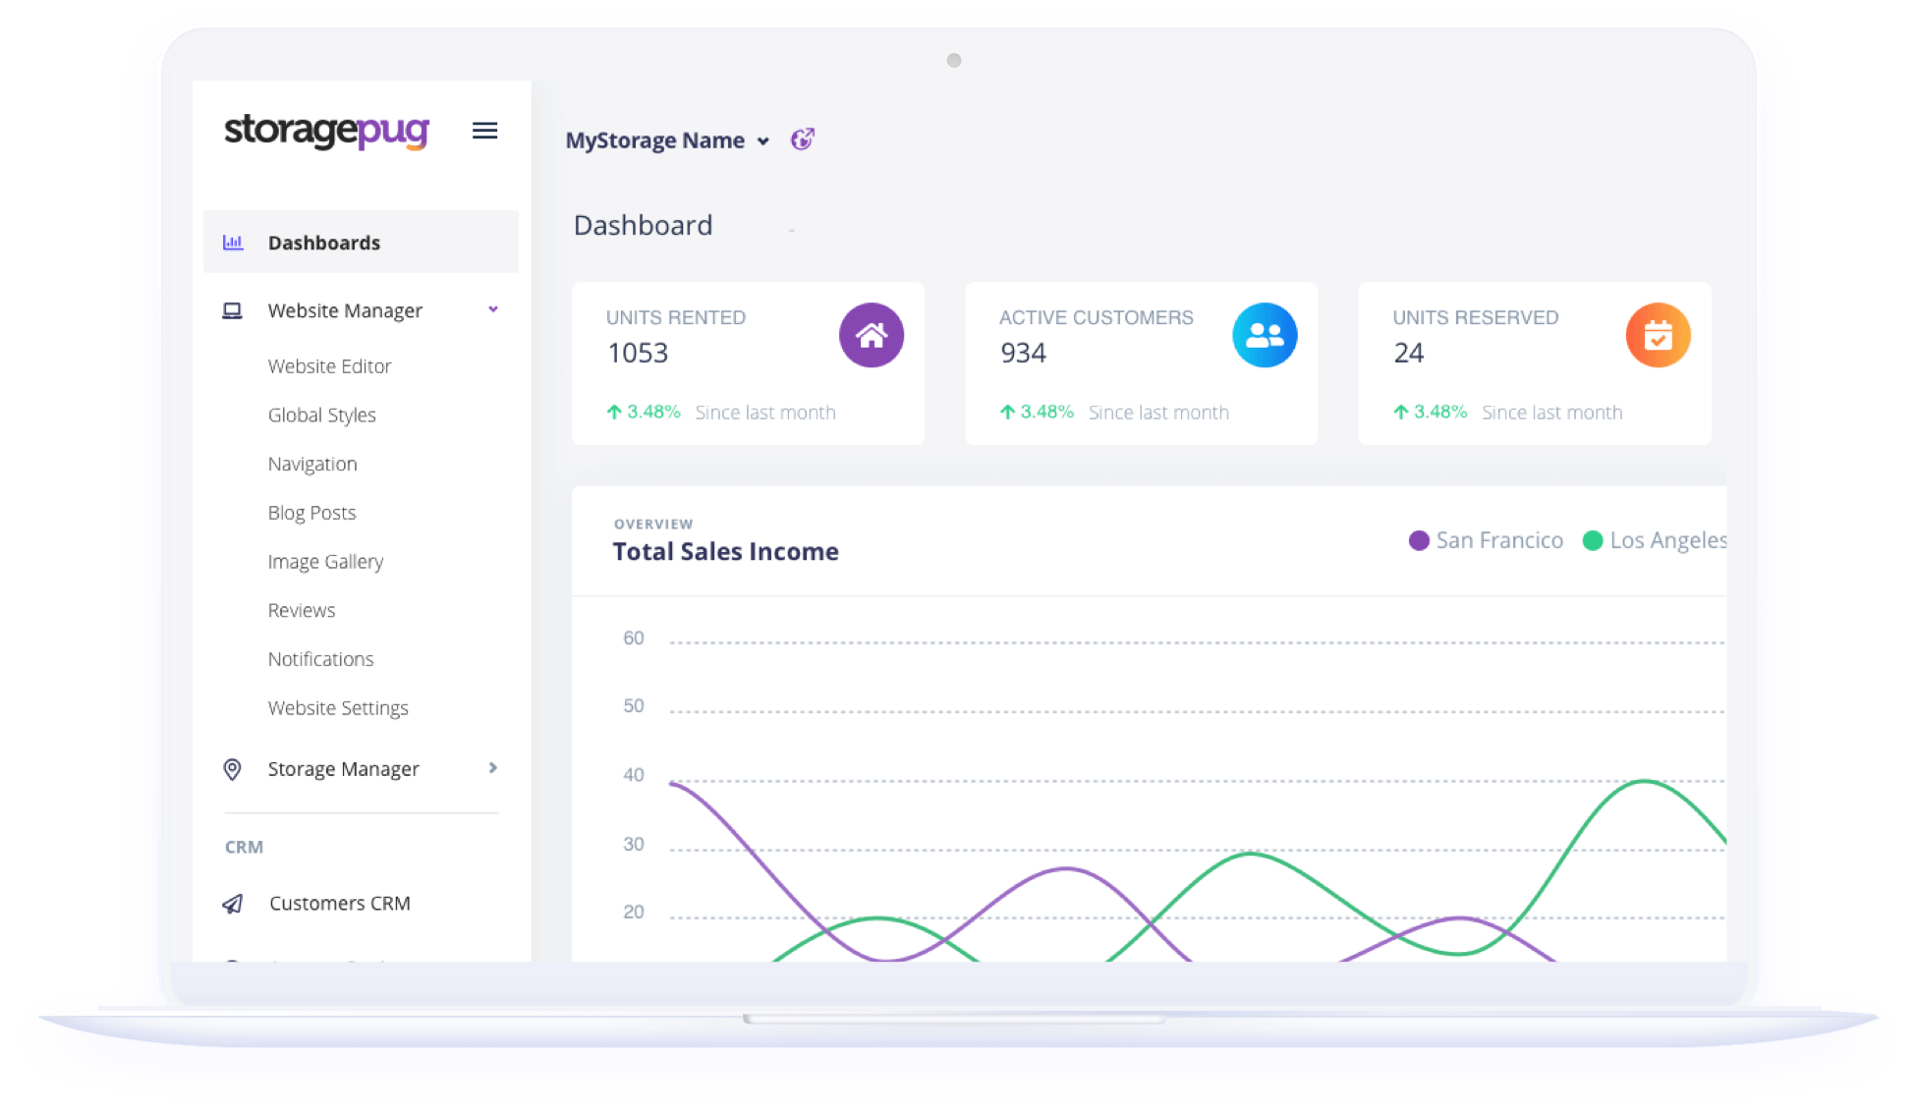Image resolution: width=1916 pixels, height=1110 pixels.
Task: Expand the Storage Manager section
Action: (x=493, y=768)
